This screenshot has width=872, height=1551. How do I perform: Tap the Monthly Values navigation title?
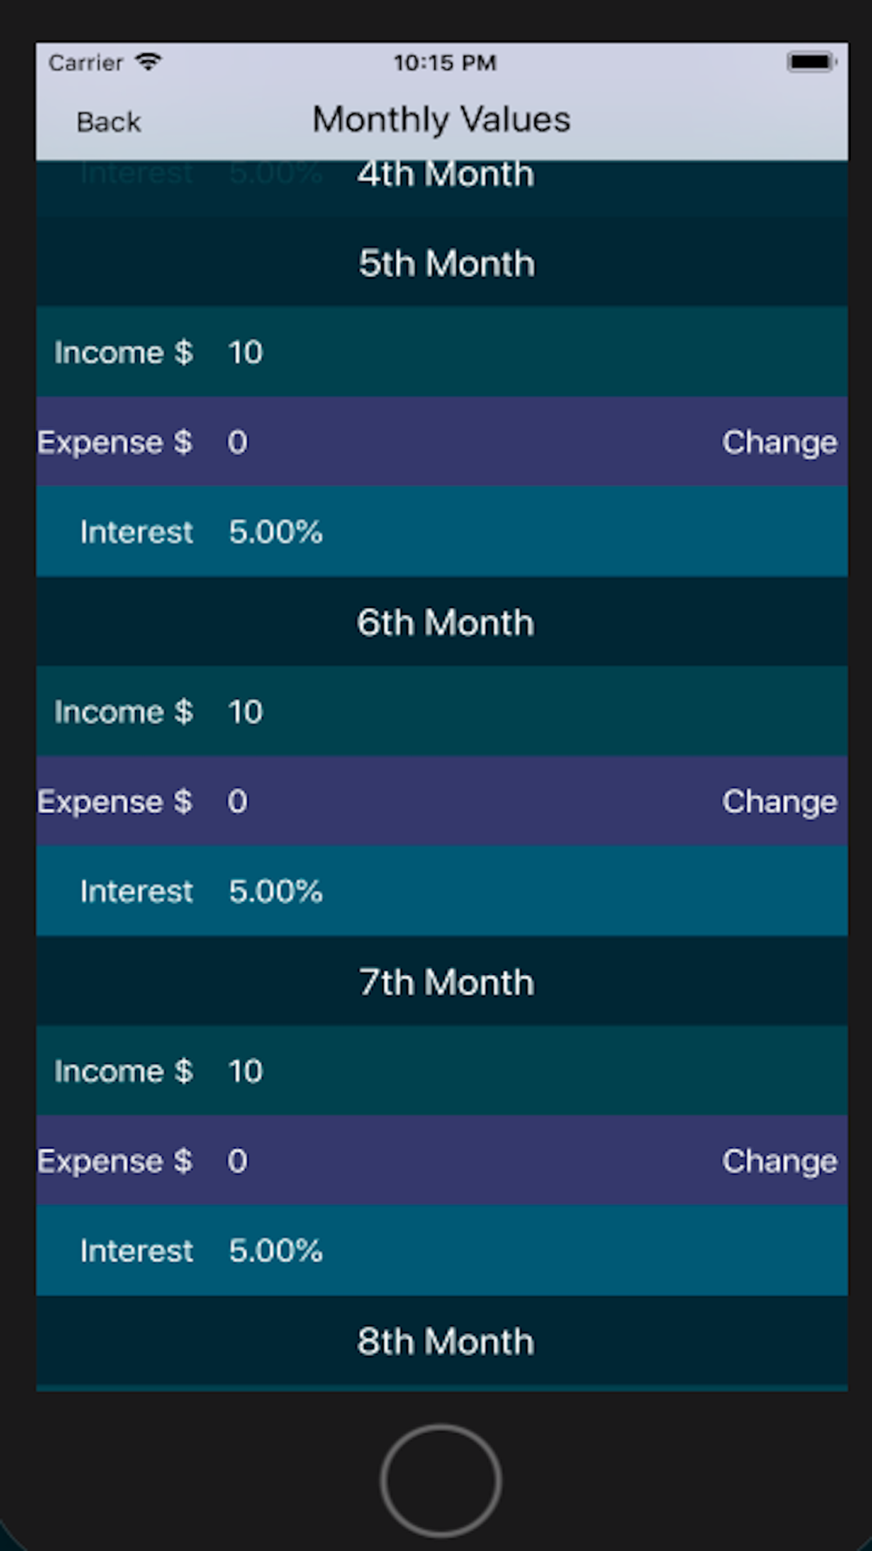pos(441,120)
